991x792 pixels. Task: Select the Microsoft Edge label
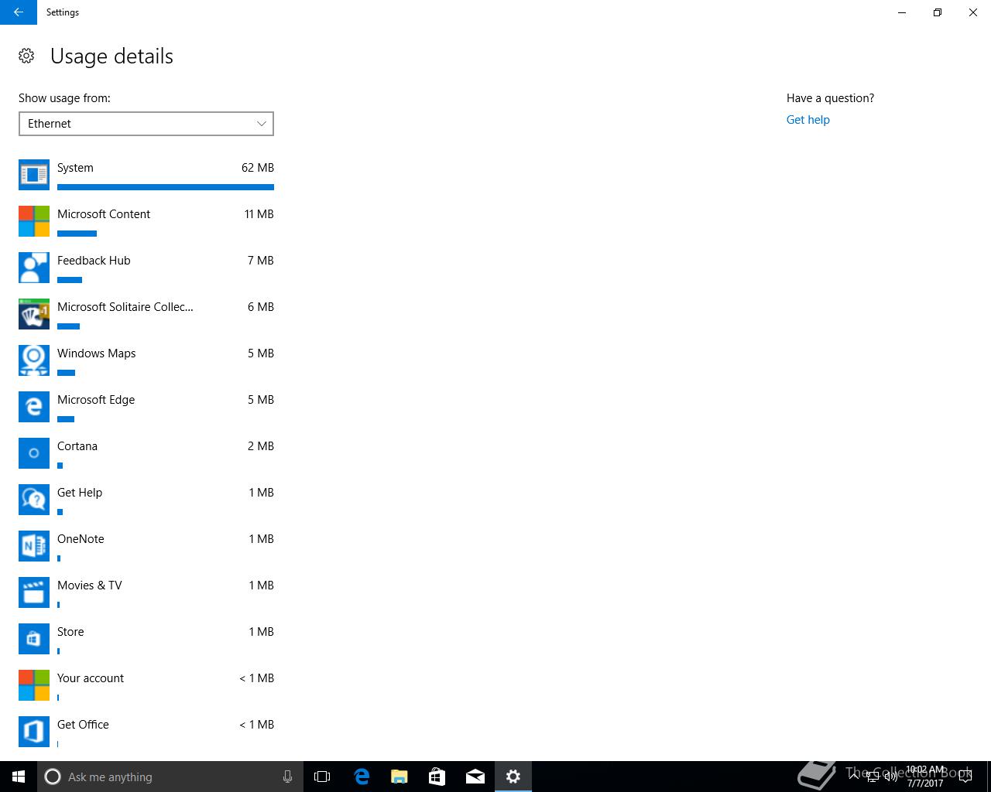(96, 400)
